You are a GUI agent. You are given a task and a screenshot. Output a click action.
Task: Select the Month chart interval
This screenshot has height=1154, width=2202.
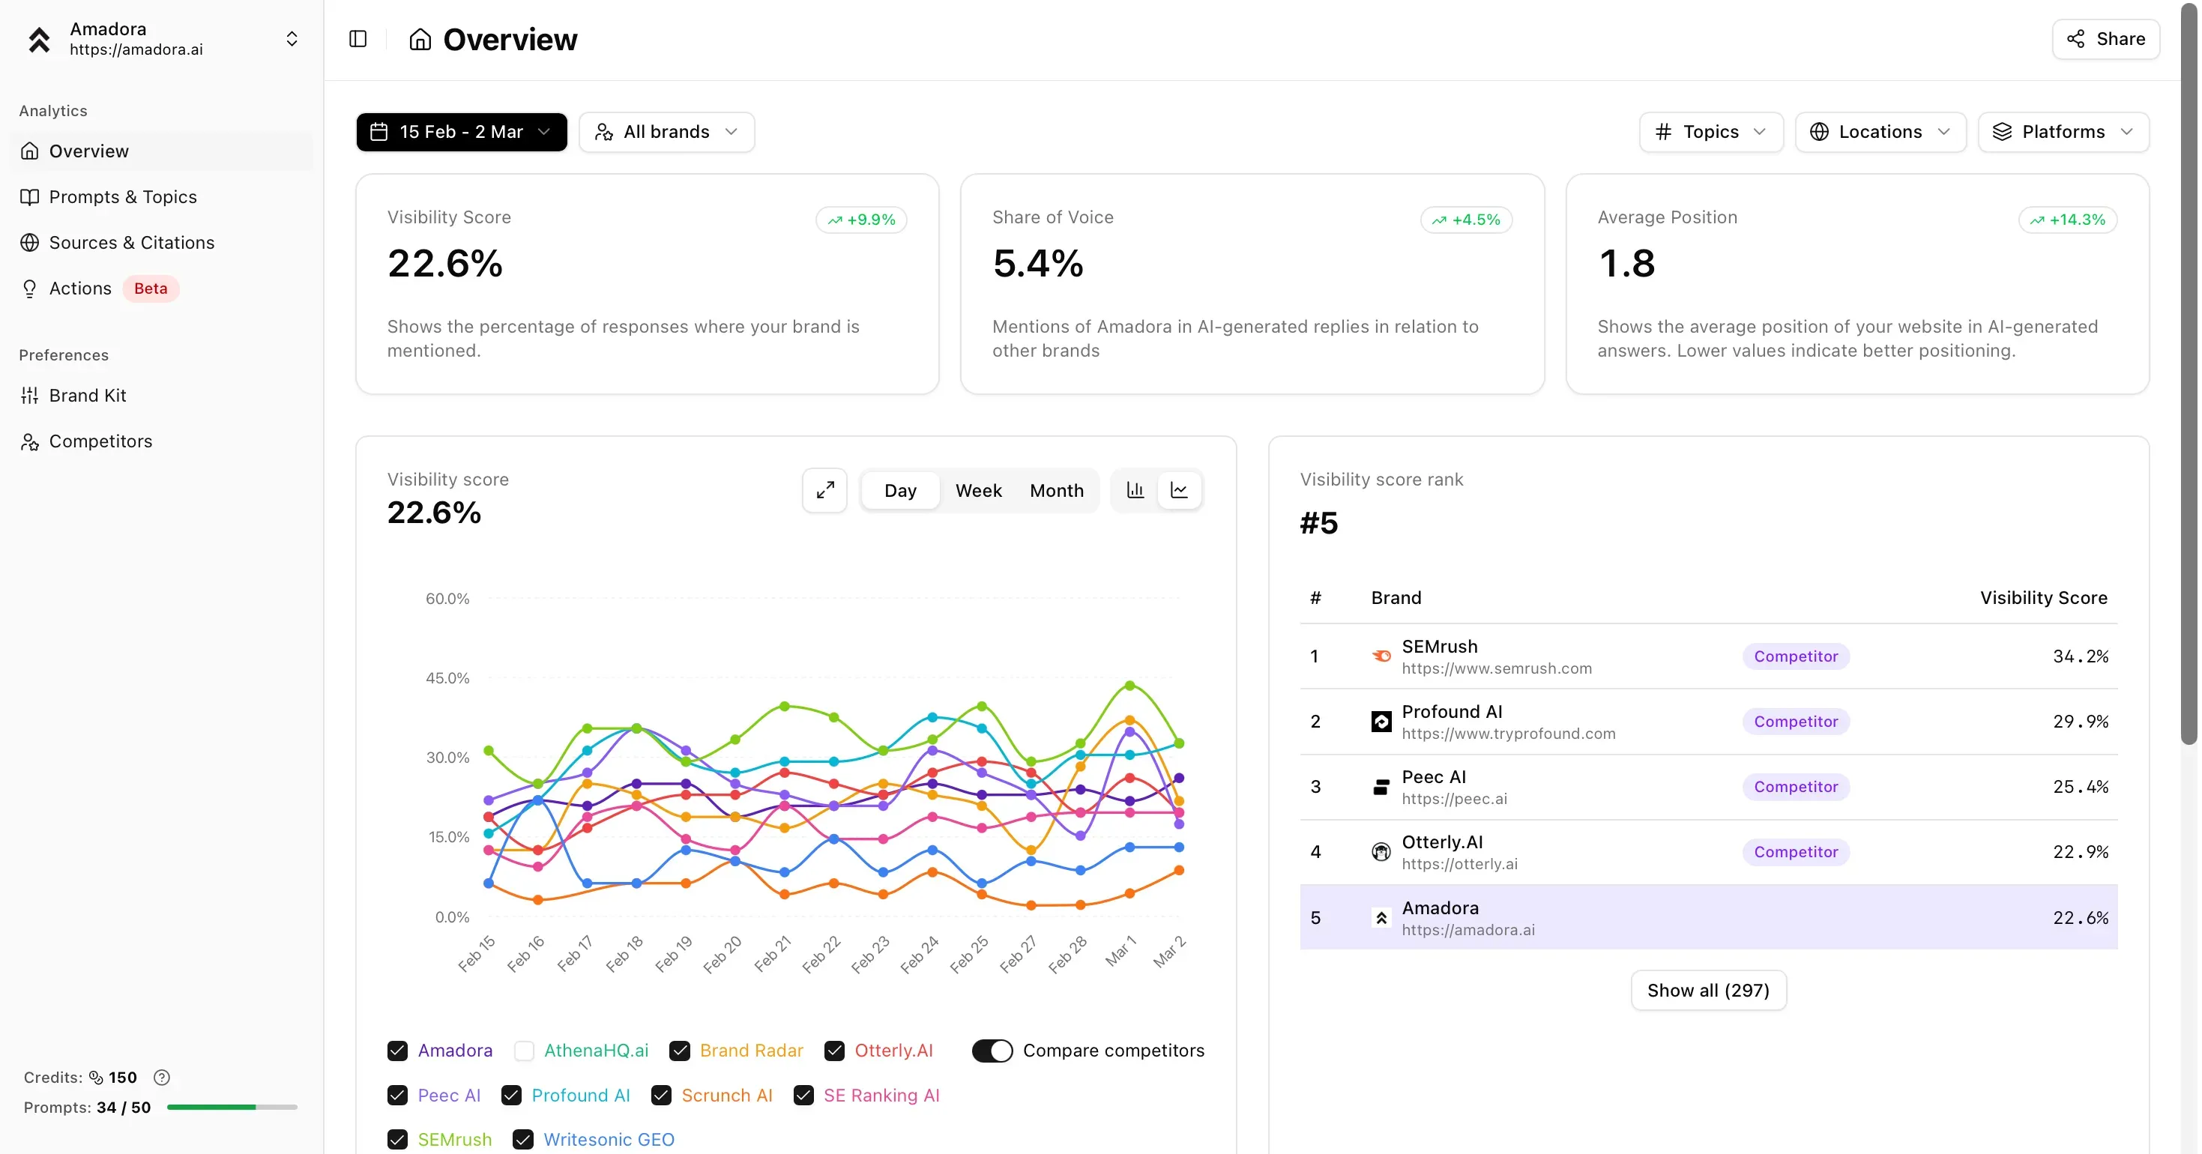point(1057,491)
